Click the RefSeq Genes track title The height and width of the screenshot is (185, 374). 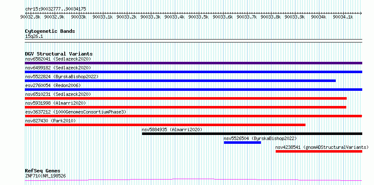point(43,171)
